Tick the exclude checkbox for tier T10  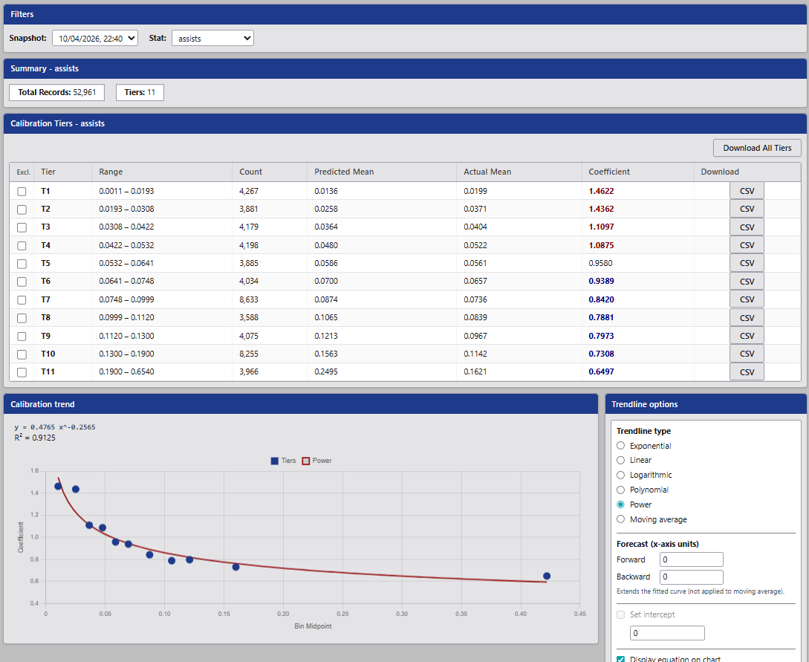[x=22, y=354]
